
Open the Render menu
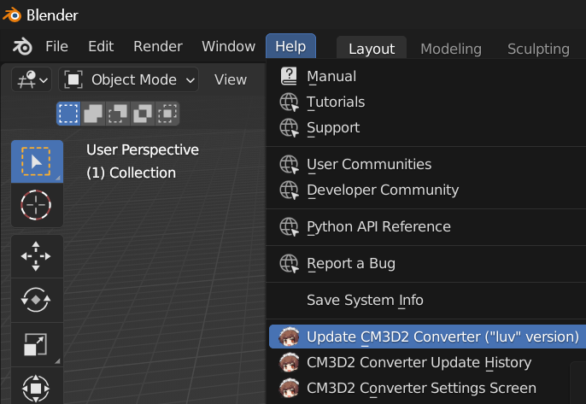tap(158, 47)
